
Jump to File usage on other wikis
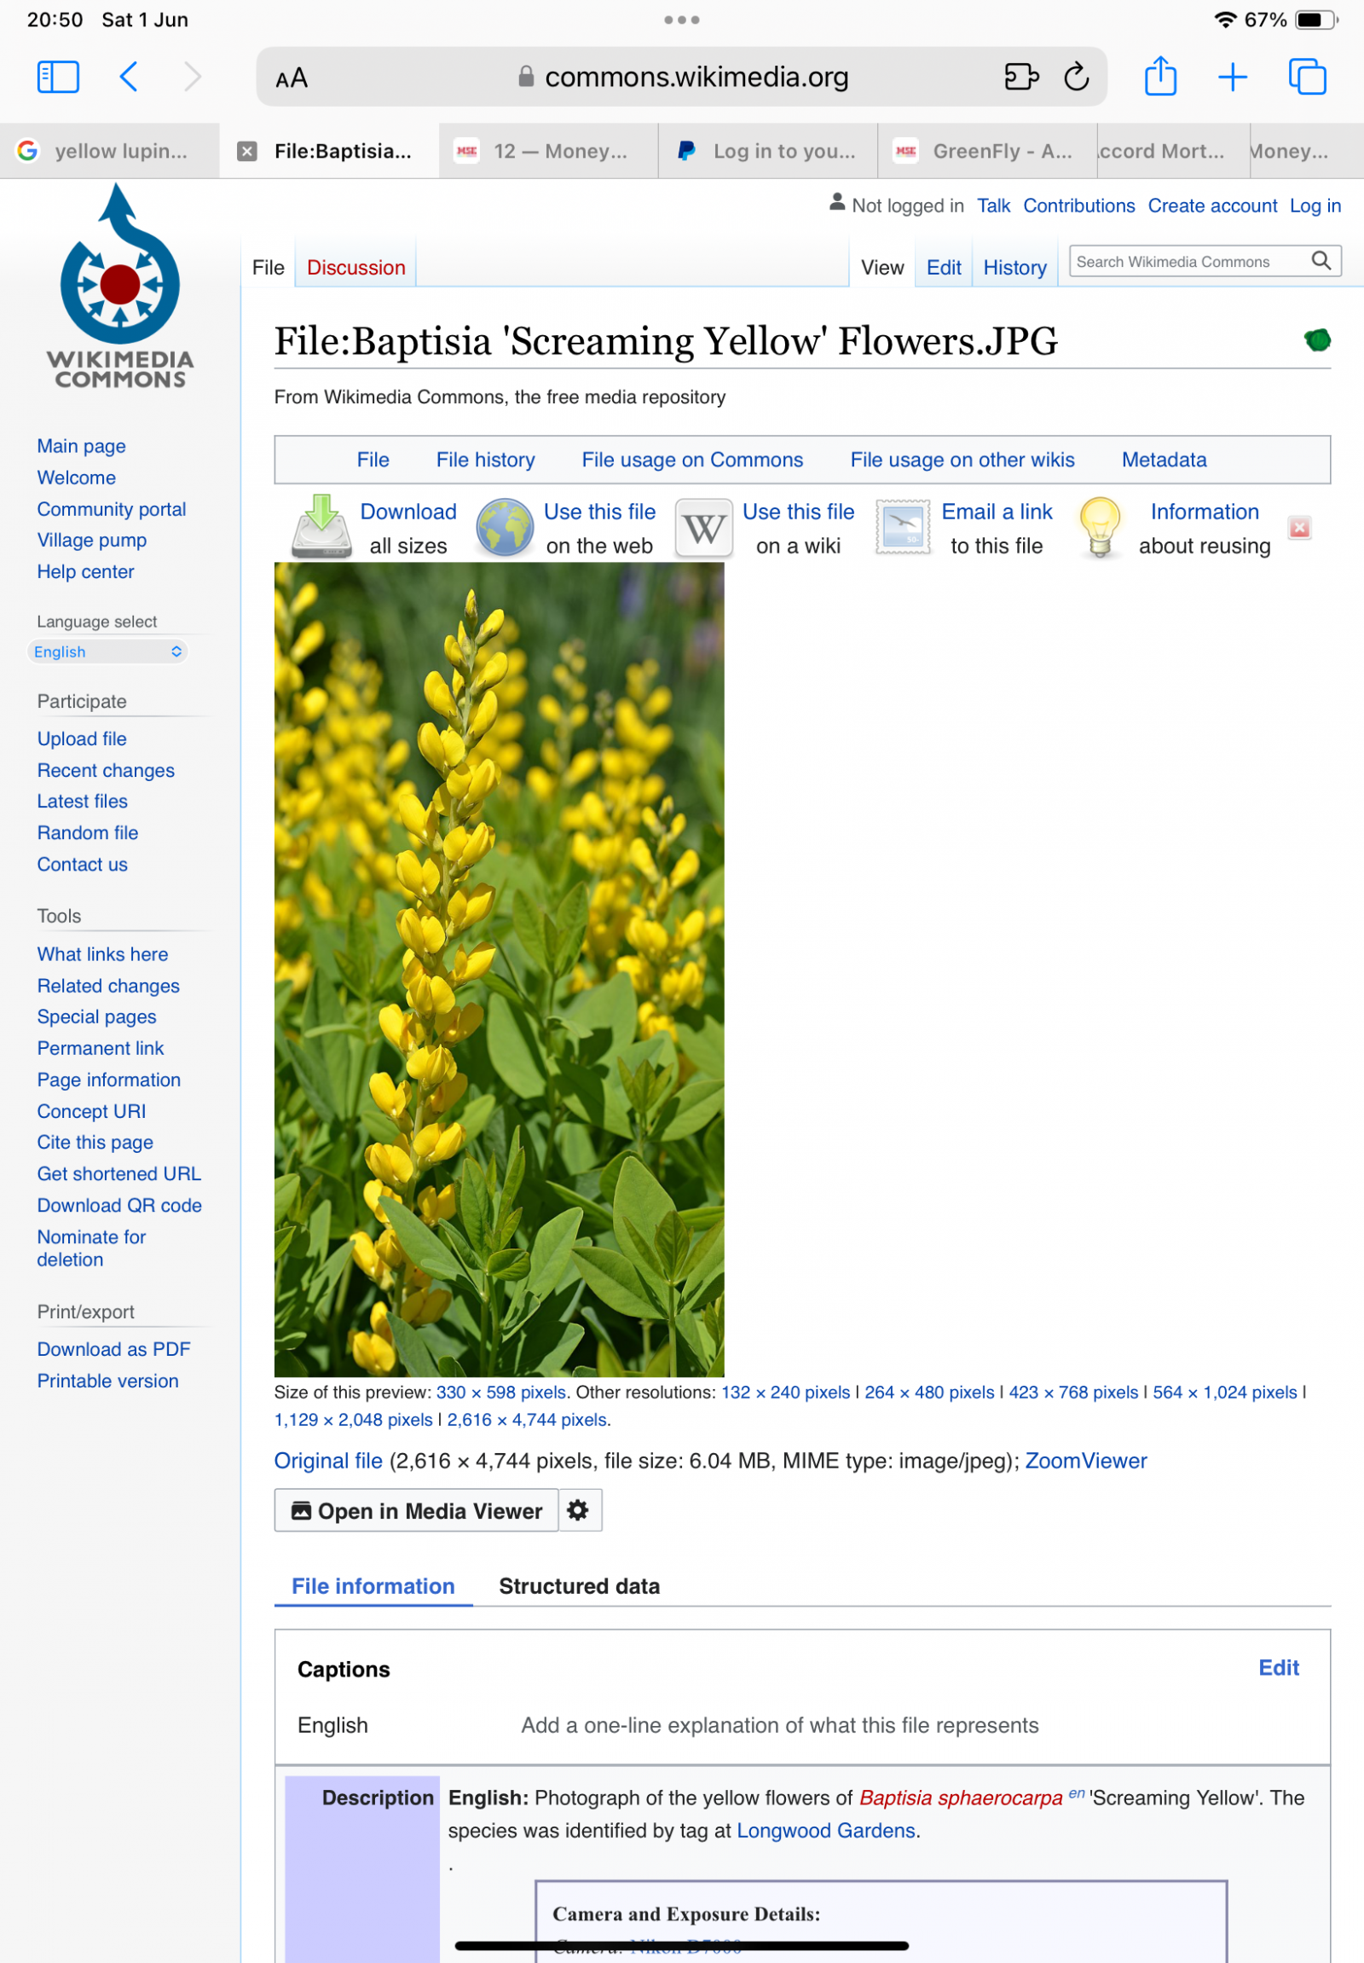pyautogui.click(x=962, y=460)
